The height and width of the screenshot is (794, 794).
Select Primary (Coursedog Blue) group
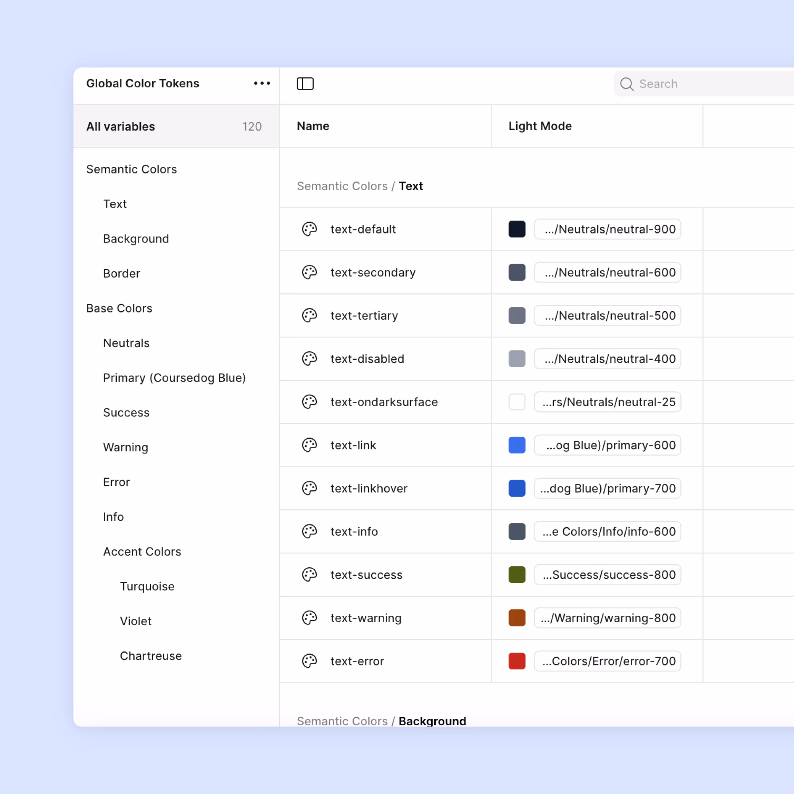174,378
